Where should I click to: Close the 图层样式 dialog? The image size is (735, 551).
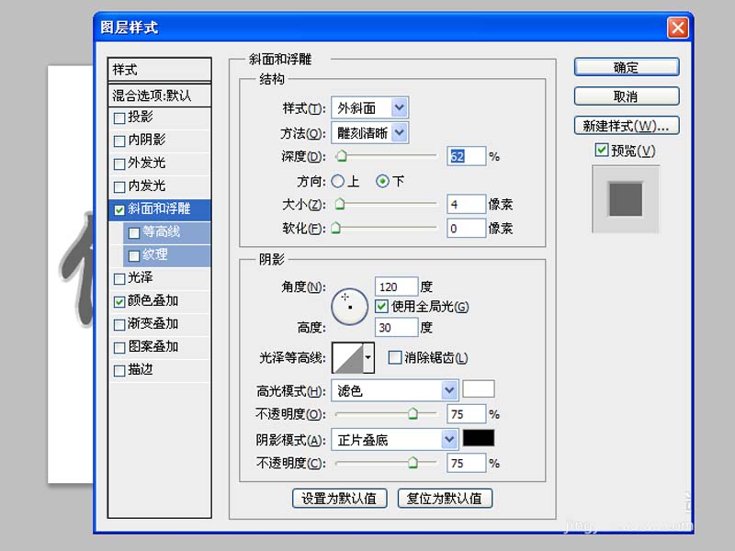coord(678,28)
